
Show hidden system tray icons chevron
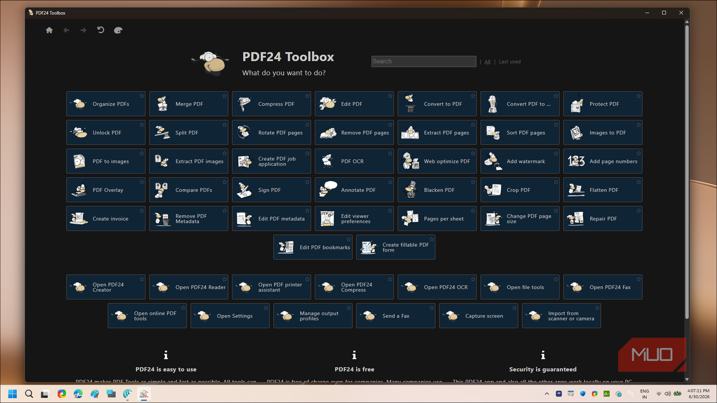[x=547, y=394]
